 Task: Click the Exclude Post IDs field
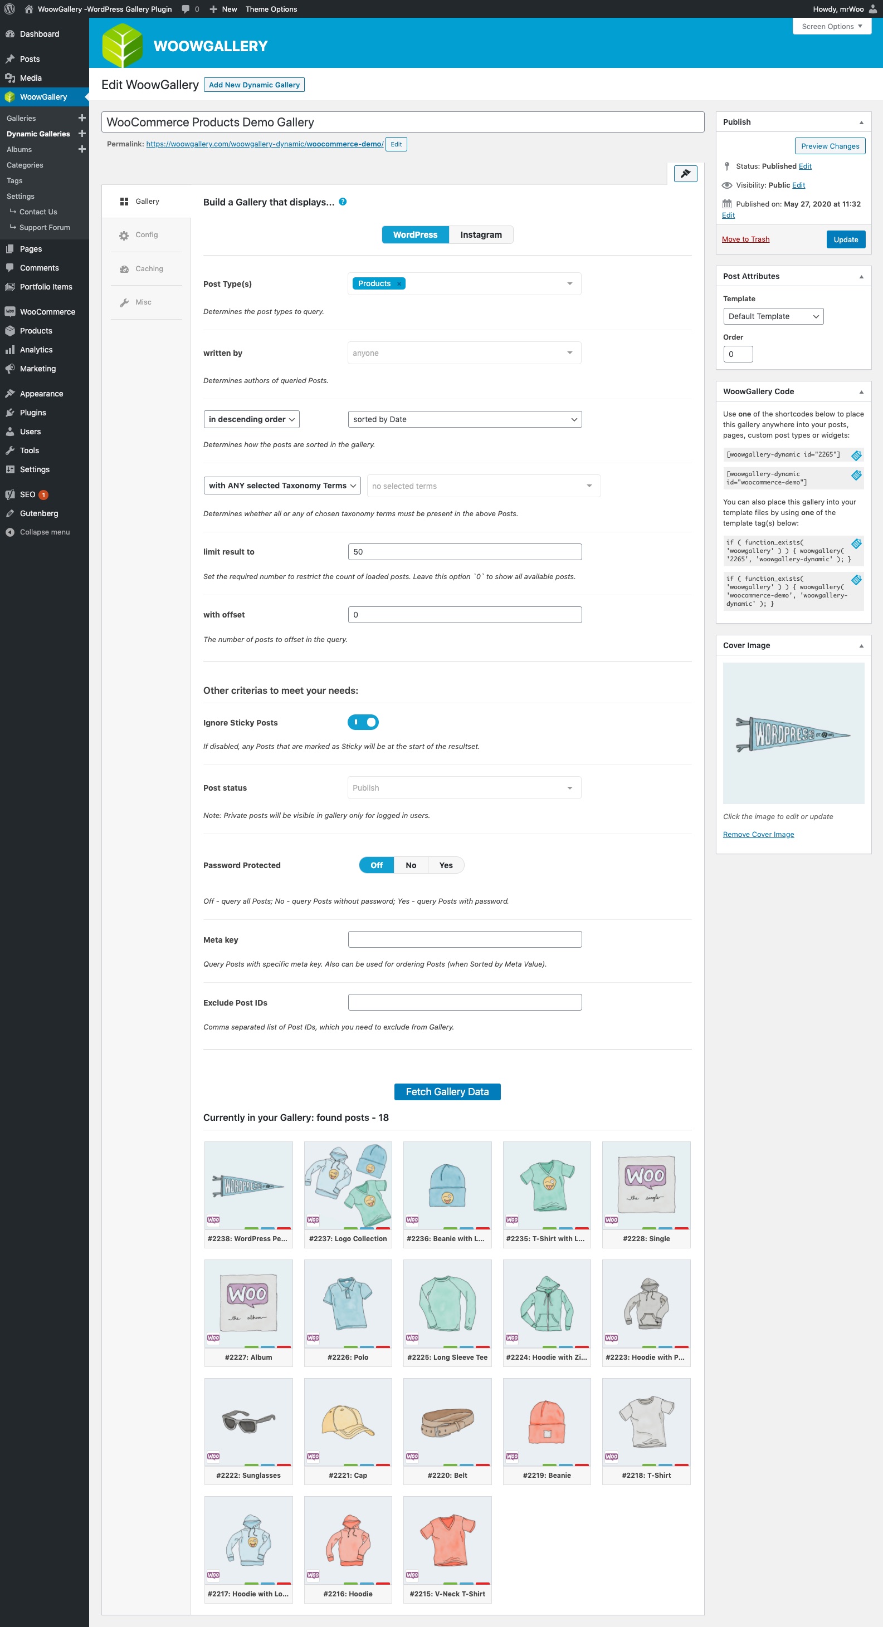click(465, 1002)
